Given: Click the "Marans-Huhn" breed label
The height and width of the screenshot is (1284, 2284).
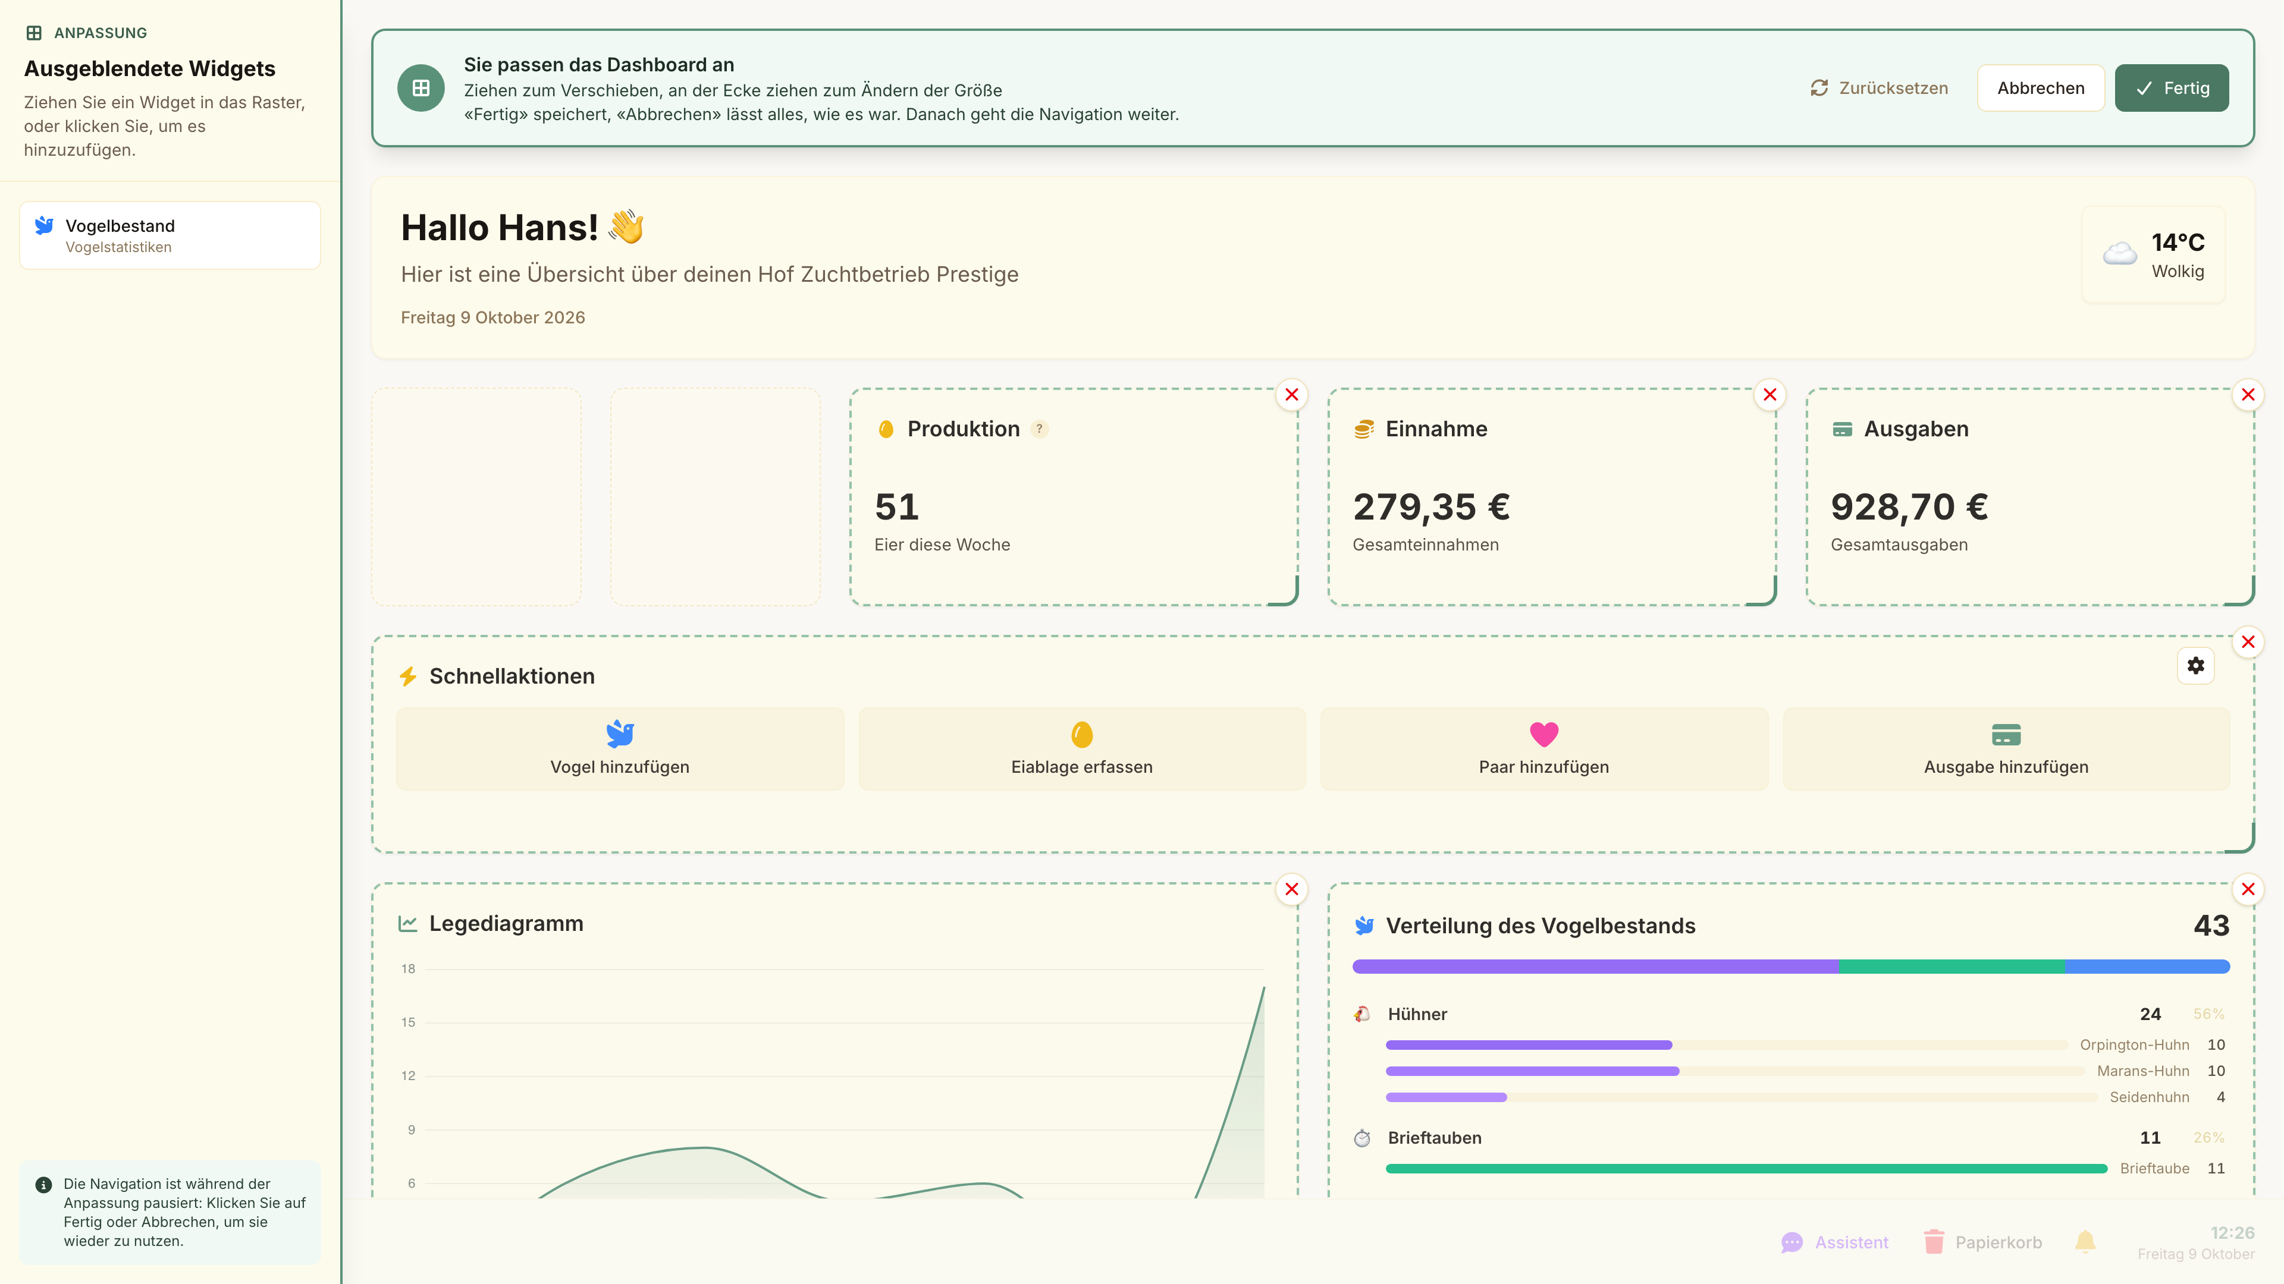Looking at the screenshot, I should [x=2143, y=1071].
